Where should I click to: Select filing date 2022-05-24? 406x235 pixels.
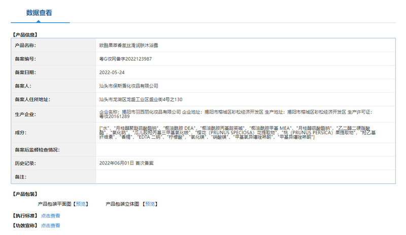tap(112, 72)
